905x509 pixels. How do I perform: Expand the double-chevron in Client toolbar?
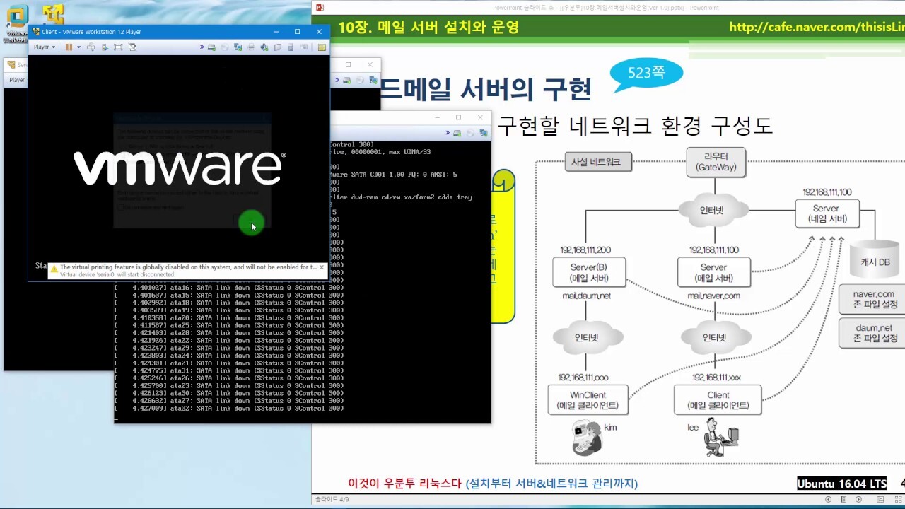pos(202,47)
